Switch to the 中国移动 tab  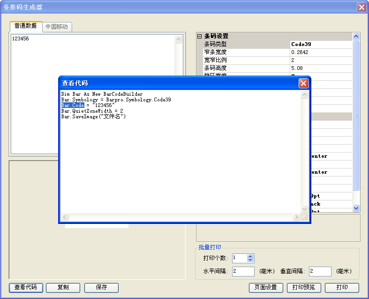tap(57, 27)
